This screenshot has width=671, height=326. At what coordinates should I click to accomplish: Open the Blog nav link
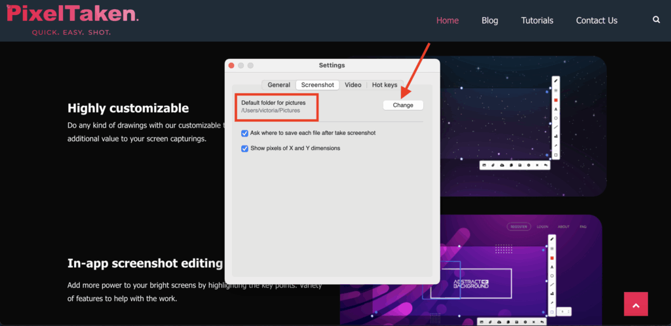489,20
